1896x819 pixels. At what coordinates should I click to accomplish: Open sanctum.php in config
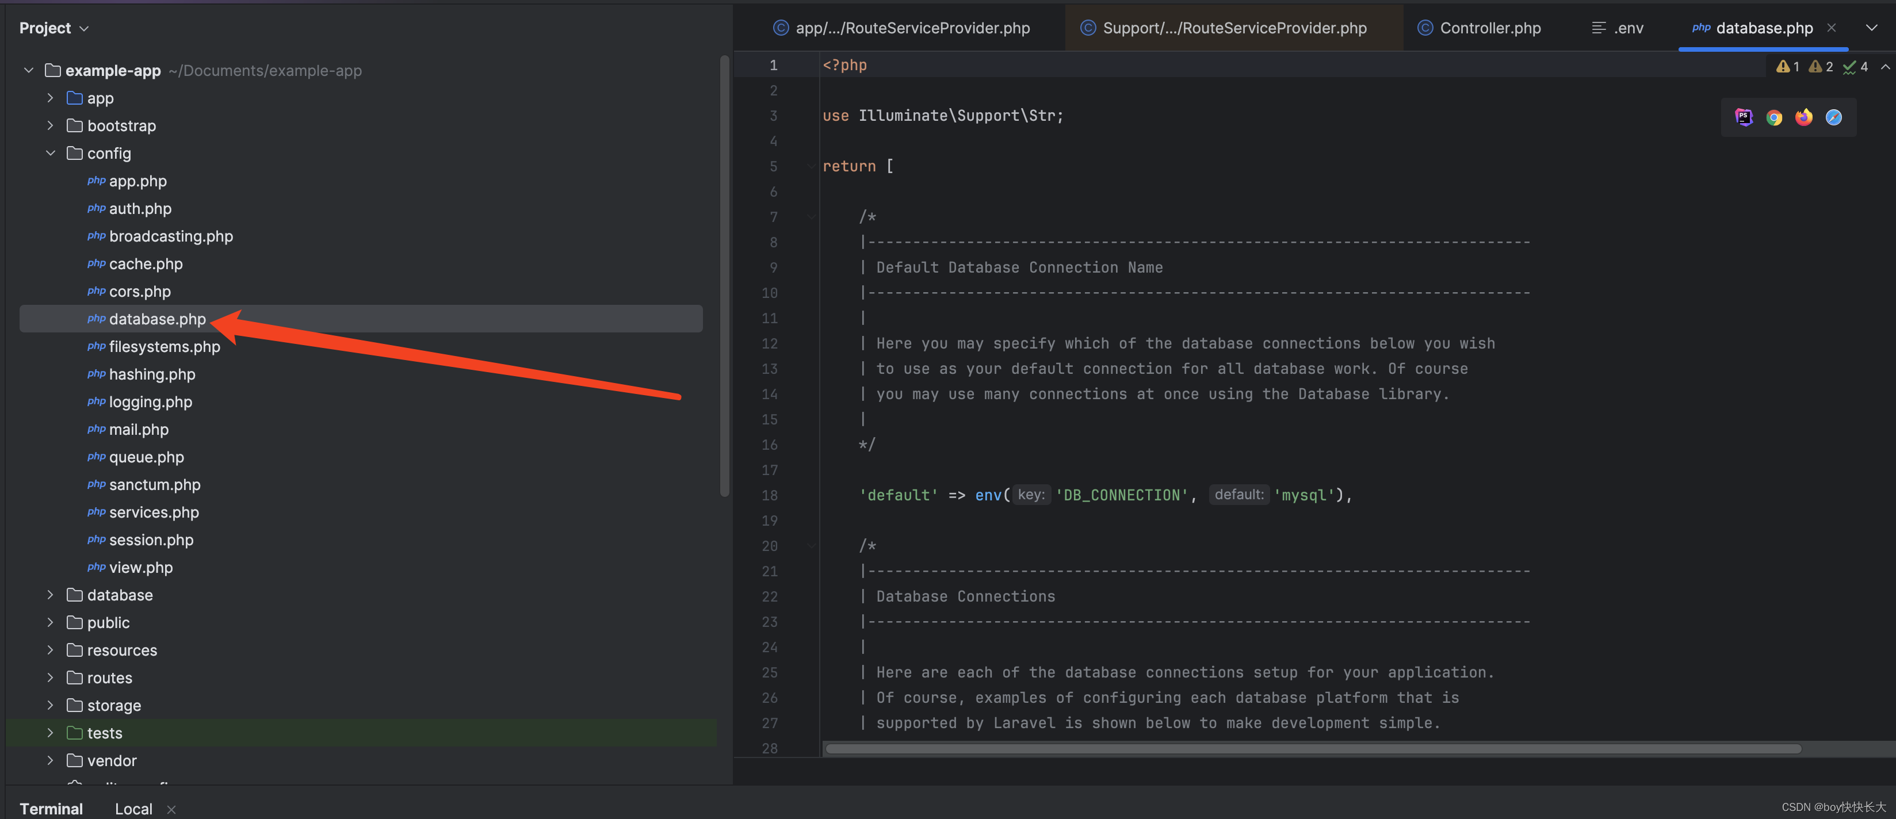point(155,484)
